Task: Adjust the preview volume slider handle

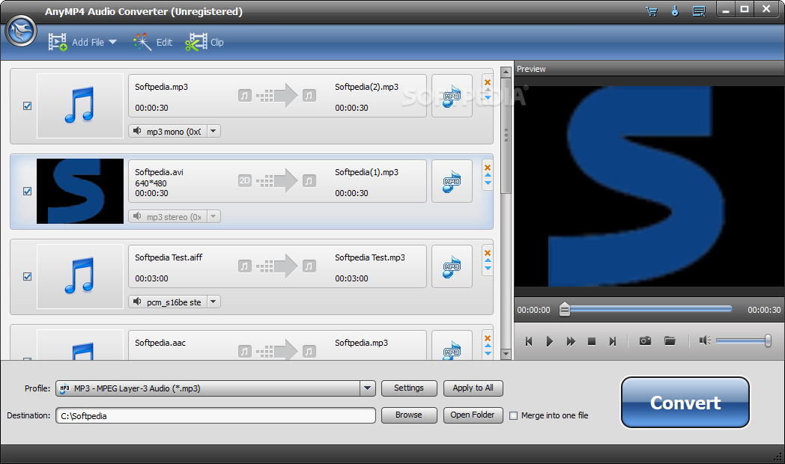Action: click(768, 341)
